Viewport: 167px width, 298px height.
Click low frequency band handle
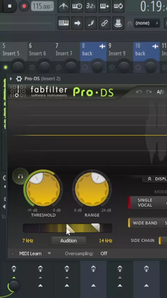pos(70,228)
